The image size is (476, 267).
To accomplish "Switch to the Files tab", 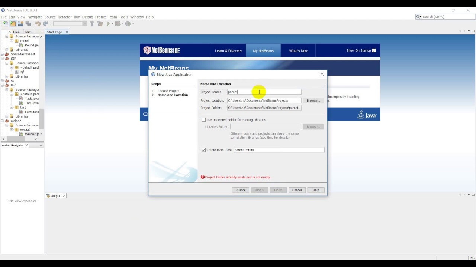I will coord(16,32).
